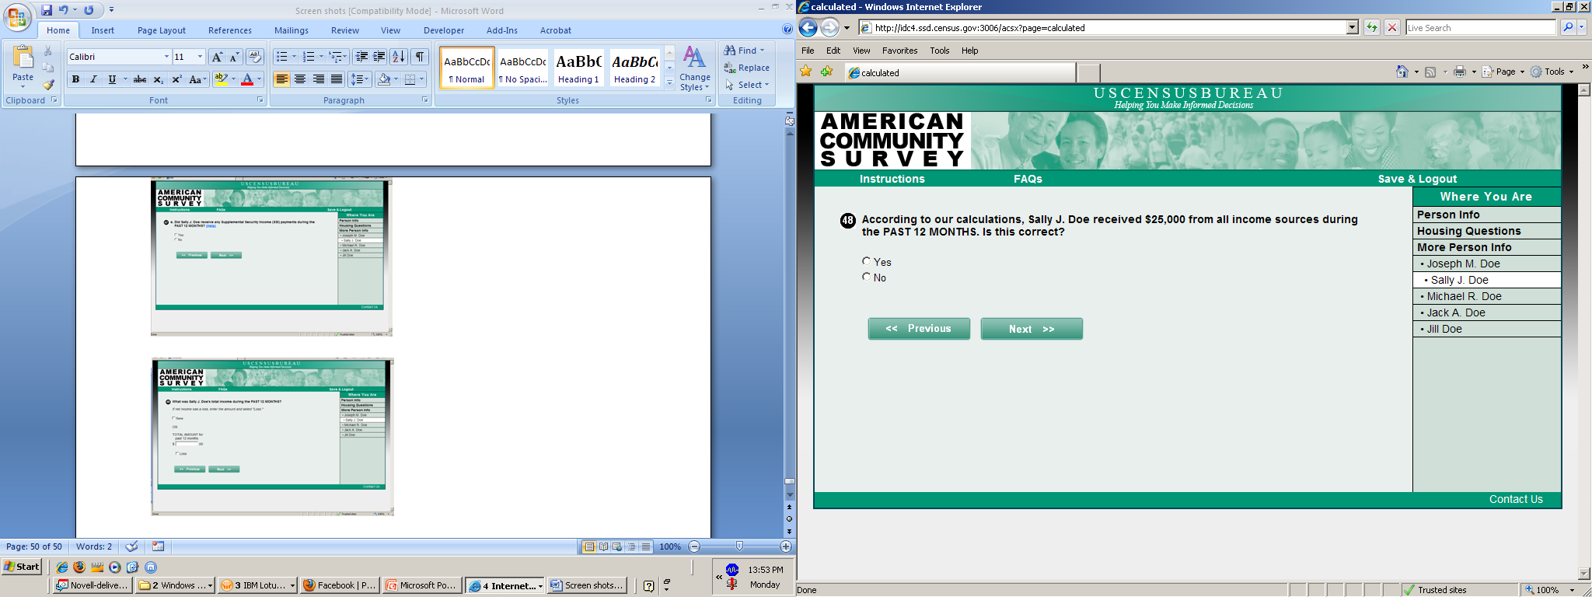Select the Yes radio button
Image resolution: width=1592 pixels, height=597 pixels.
tap(867, 261)
